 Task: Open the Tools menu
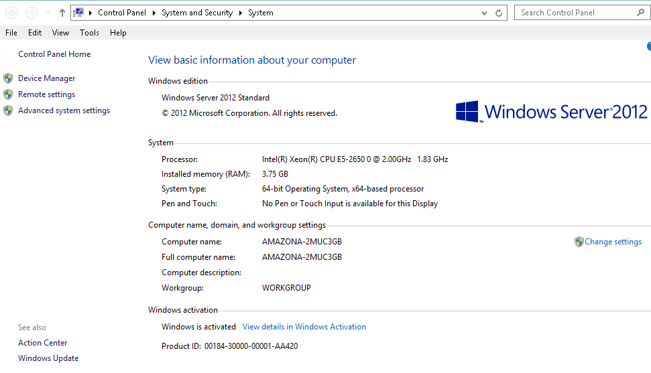point(89,33)
